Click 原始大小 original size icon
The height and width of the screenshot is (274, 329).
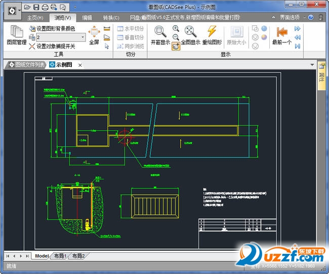click(x=236, y=35)
